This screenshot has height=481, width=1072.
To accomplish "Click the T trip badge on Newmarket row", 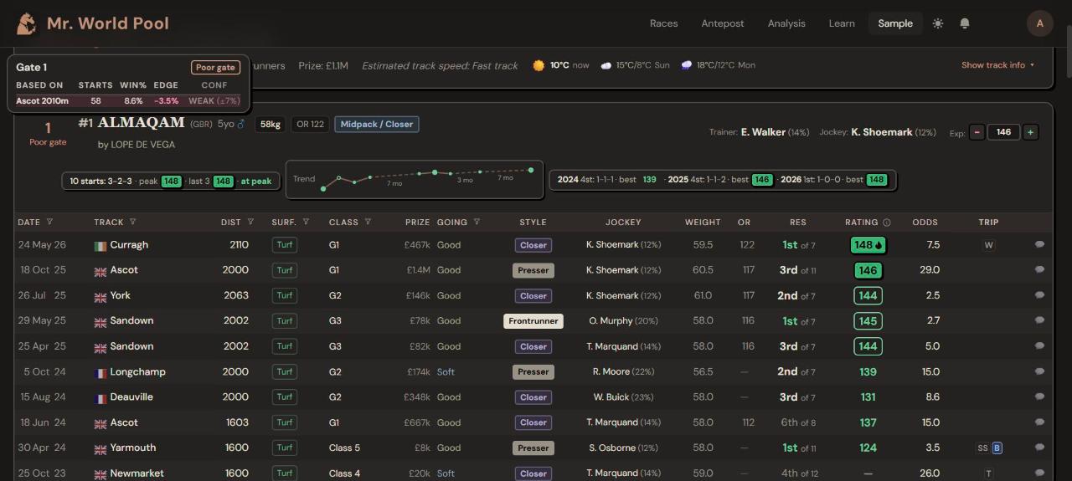I will pyautogui.click(x=989, y=473).
